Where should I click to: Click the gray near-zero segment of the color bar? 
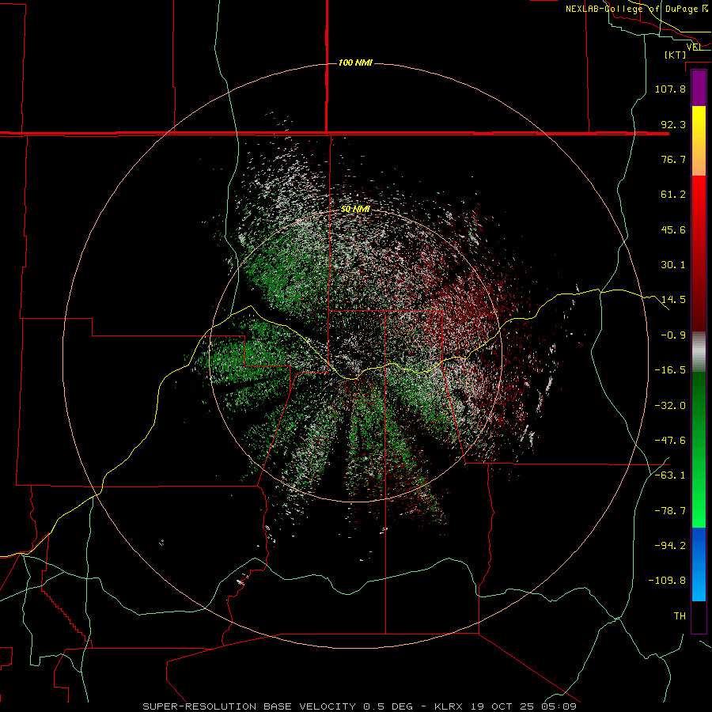[x=699, y=351]
